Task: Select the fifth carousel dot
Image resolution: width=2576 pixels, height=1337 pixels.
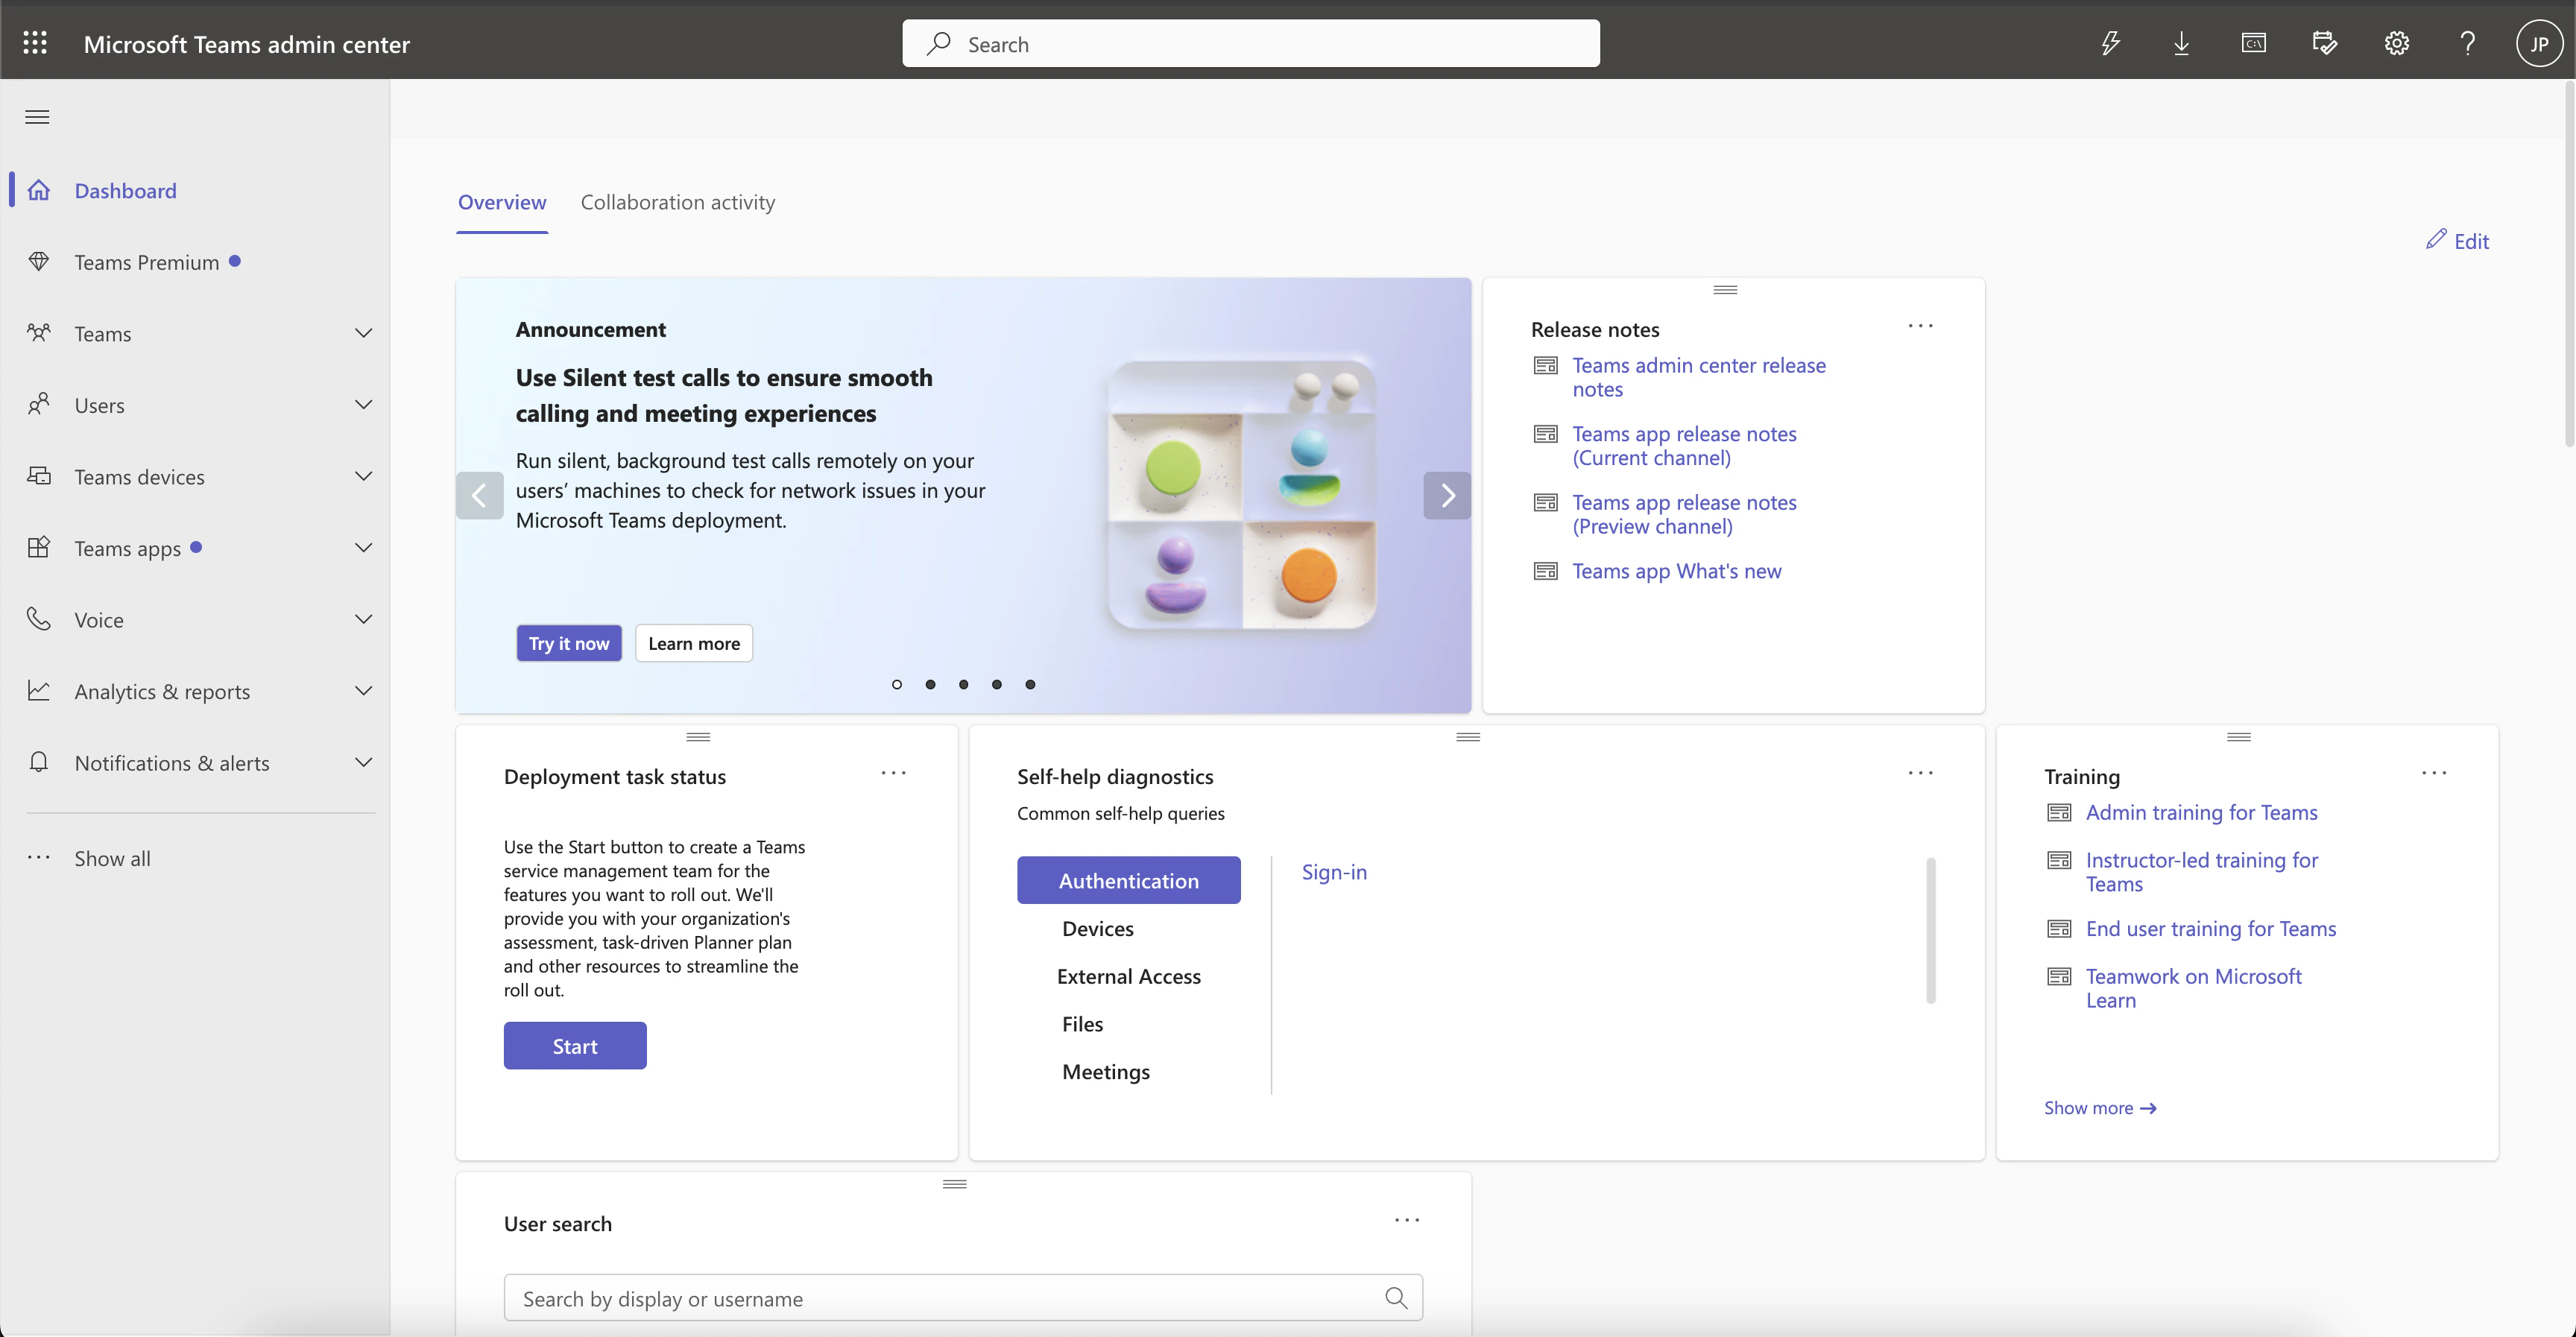Action: 1030,684
